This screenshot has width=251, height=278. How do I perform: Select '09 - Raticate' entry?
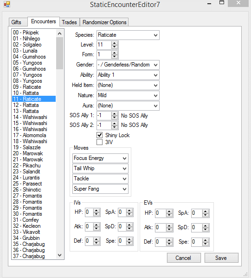coord(34,87)
